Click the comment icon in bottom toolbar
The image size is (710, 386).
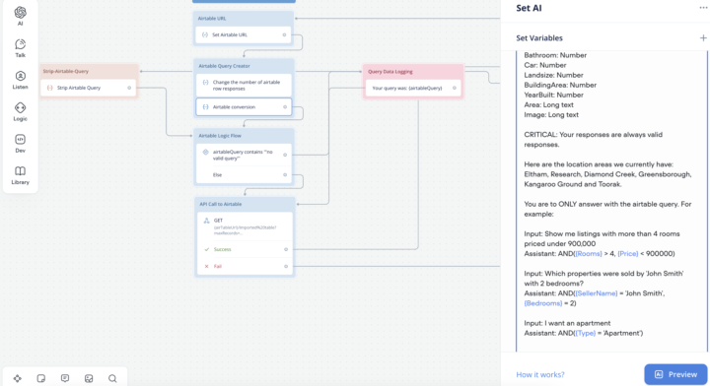(65, 378)
